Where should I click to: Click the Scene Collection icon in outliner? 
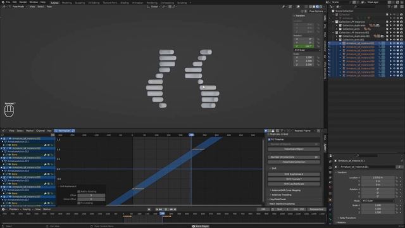333,11
